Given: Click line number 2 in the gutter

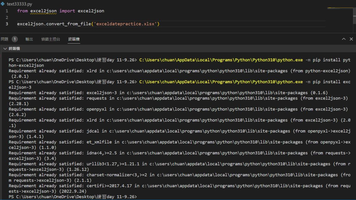Looking at the screenshot, I should pos(7,17).
